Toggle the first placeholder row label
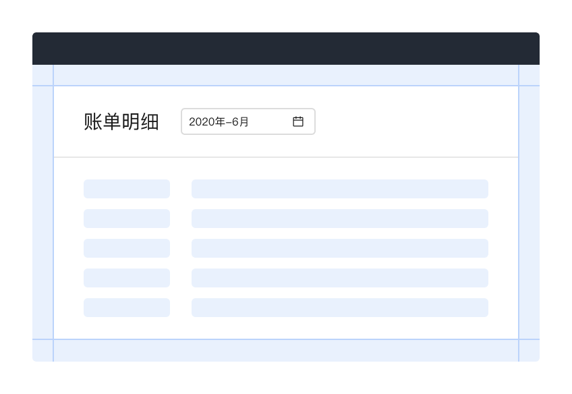572x394 pixels. point(127,189)
